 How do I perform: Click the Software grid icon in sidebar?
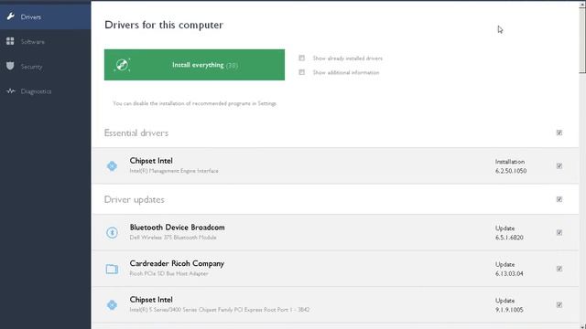[x=10, y=41]
